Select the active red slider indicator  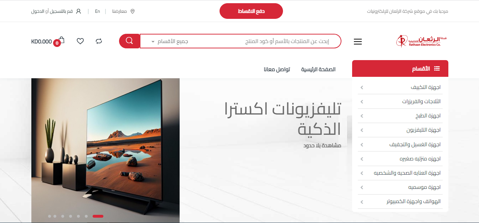click(x=98, y=216)
